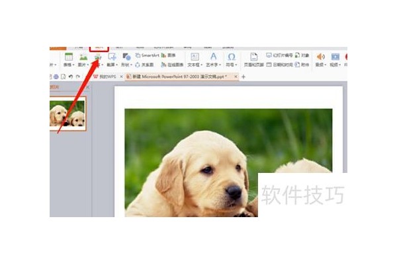Open 页眉和页脚 header and footer

[x=253, y=60]
